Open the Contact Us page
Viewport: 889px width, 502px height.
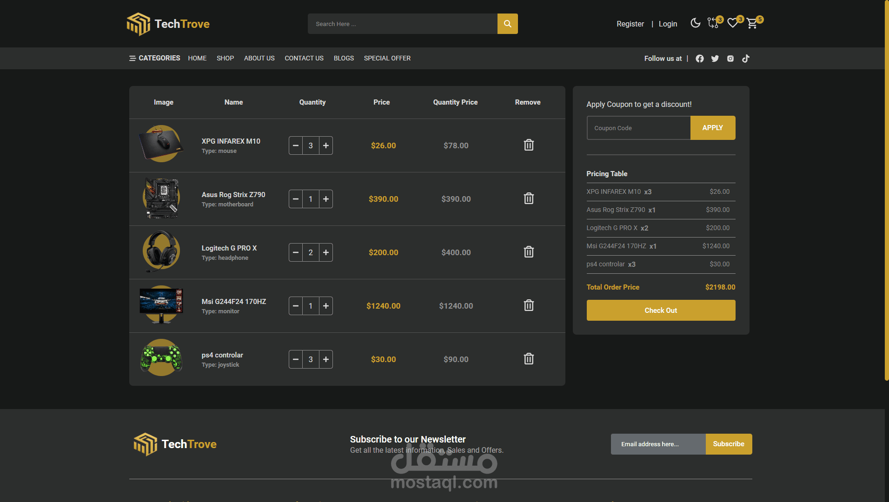(304, 58)
